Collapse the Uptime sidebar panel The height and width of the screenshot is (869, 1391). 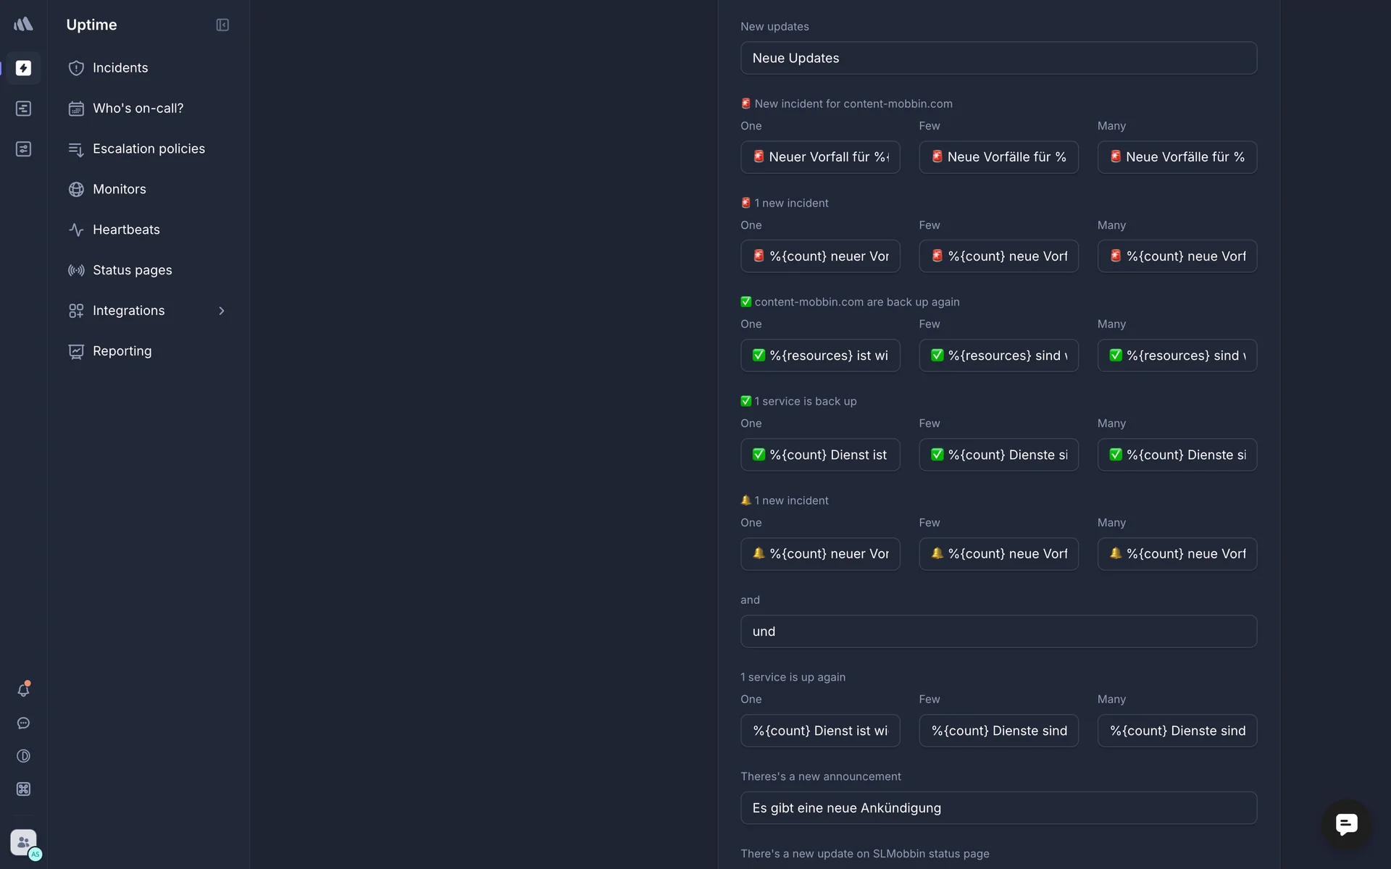222,25
